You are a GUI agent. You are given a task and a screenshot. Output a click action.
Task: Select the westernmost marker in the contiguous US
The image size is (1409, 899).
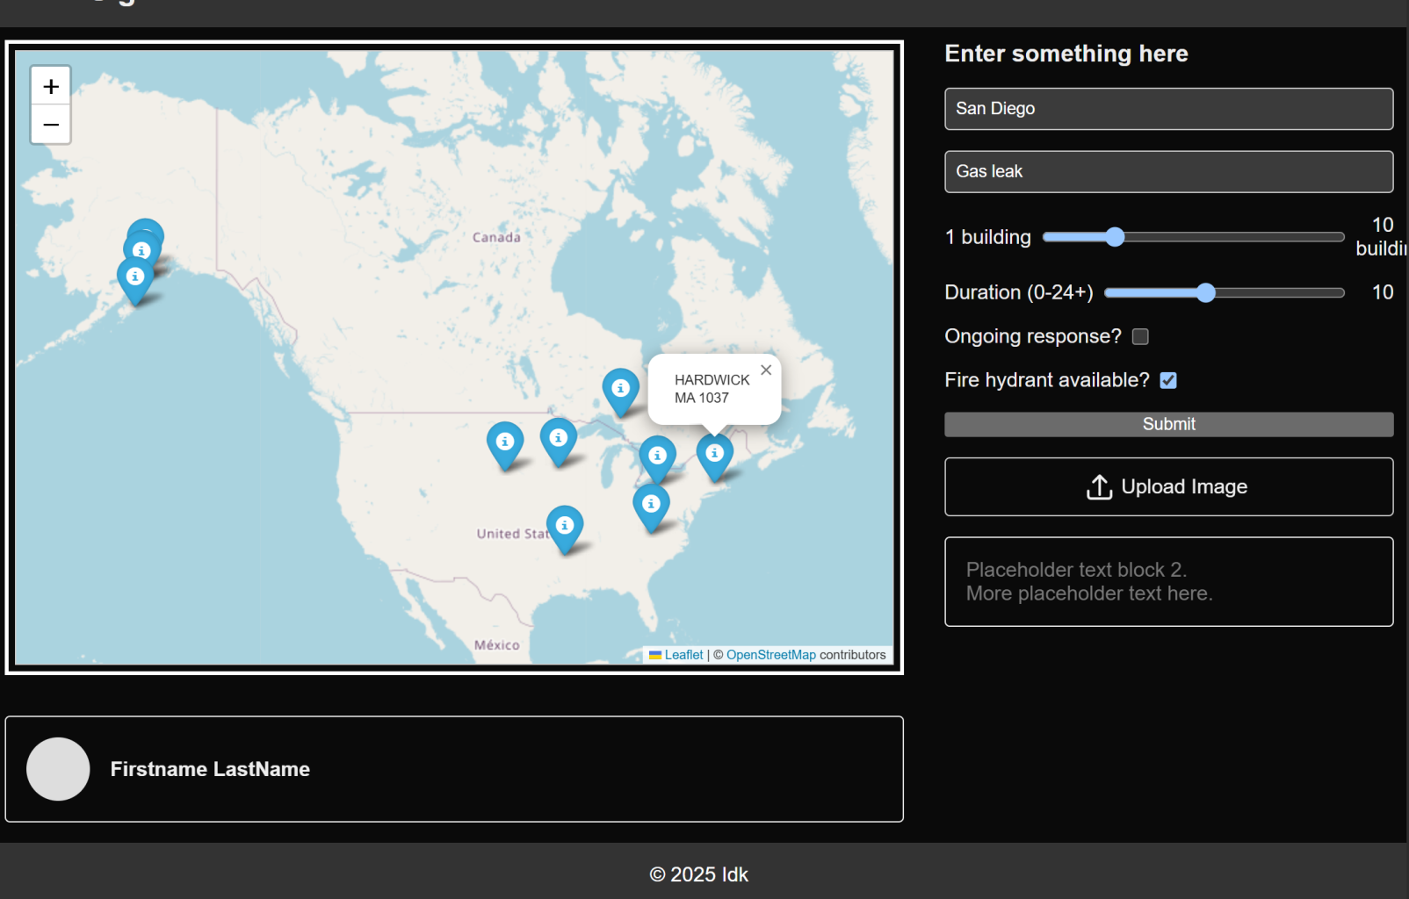tap(505, 445)
